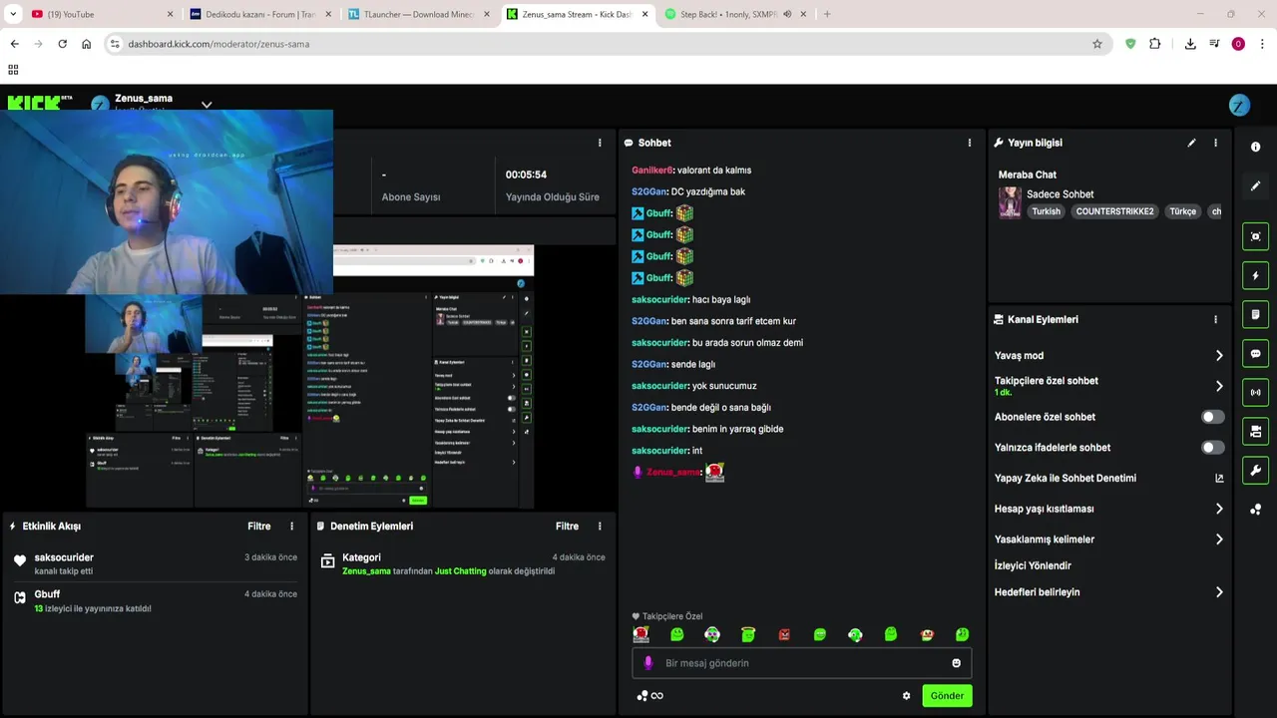Image resolution: width=1277 pixels, height=718 pixels.
Task: Open Denetim Eylemleri three-dot menu
Action: 600,526
